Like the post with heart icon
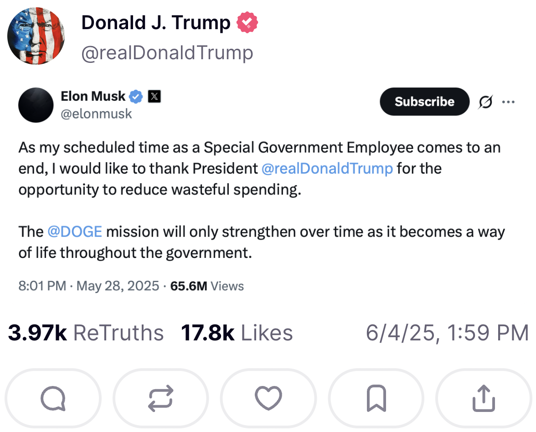Image resolution: width=536 pixels, height=432 pixels. (x=268, y=398)
